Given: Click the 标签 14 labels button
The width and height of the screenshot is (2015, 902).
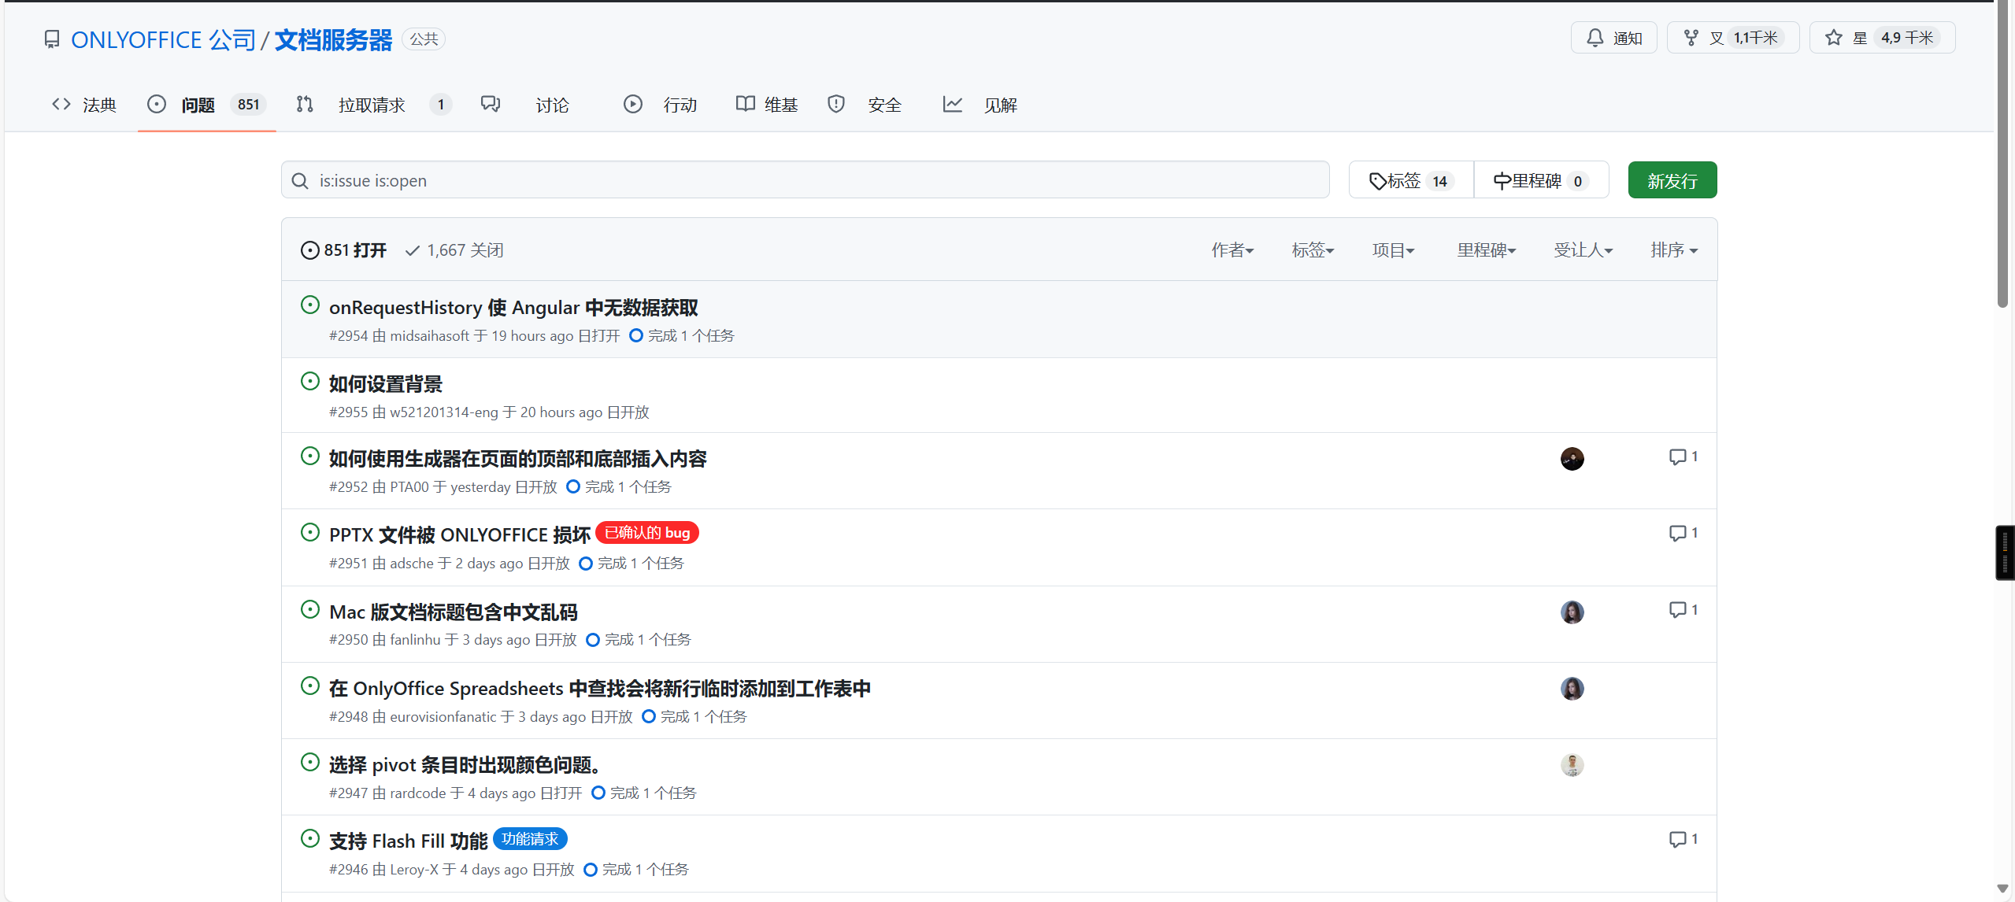Looking at the screenshot, I should coord(1411,180).
